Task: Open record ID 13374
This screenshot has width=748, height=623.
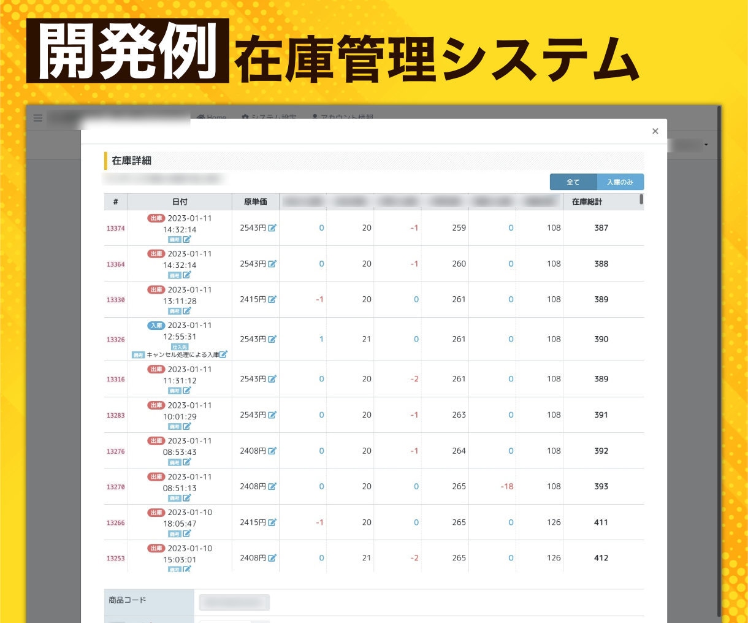Action: point(115,228)
